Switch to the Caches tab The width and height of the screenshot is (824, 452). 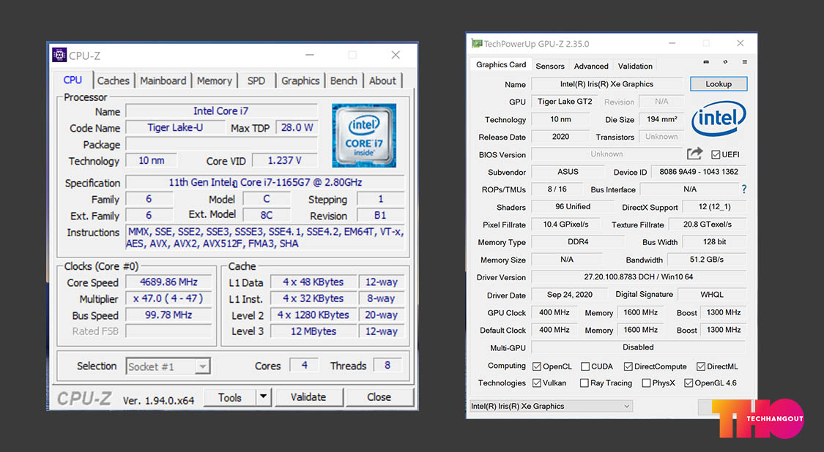[113, 81]
